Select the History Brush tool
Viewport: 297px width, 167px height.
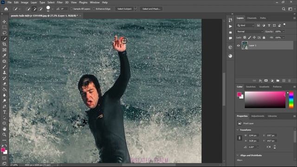click(x=4, y=78)
